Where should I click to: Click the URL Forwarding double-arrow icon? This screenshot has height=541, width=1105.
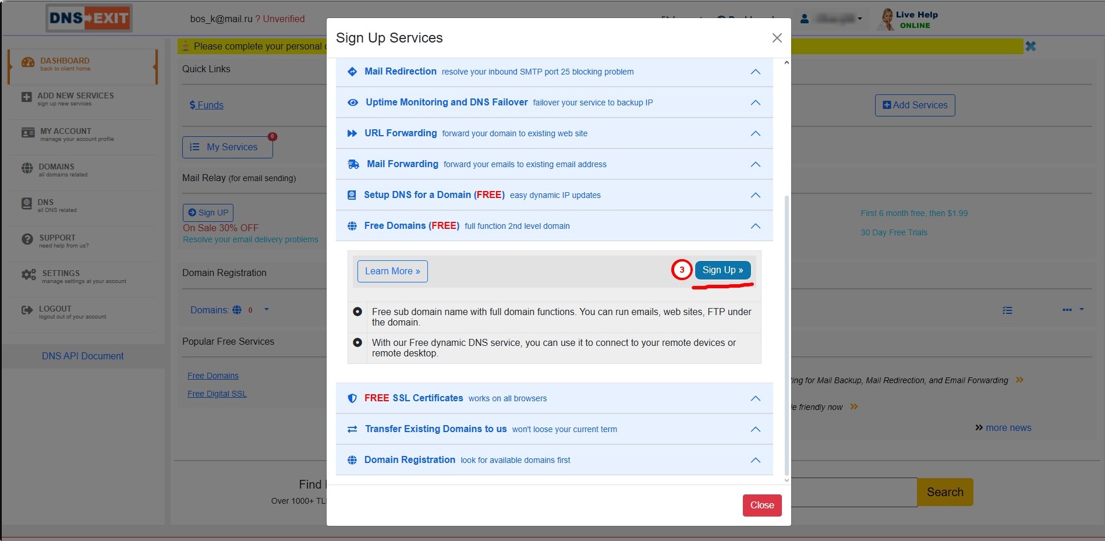[x=352, y=133]
